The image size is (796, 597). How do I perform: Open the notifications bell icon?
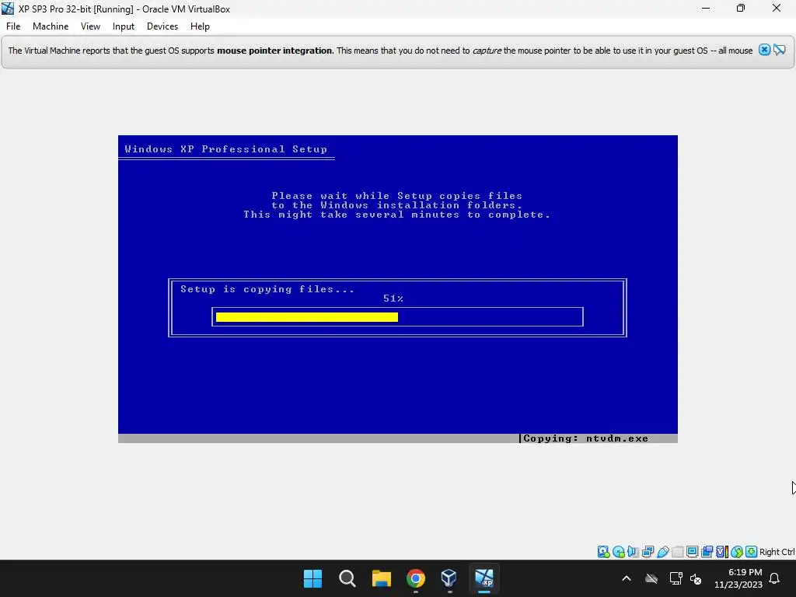775,578
